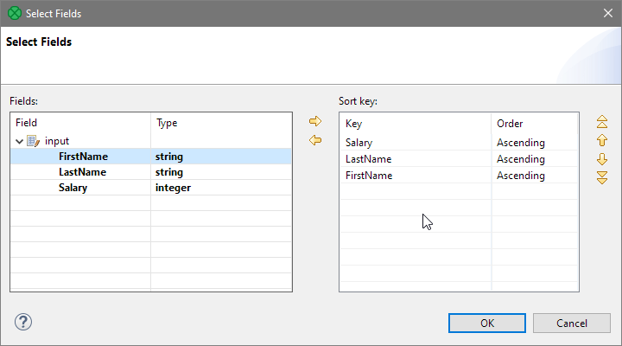Collapse the input tree node
Image resolution: width=622 pixels, height=346 pixels.
click(x=20, y=141)
